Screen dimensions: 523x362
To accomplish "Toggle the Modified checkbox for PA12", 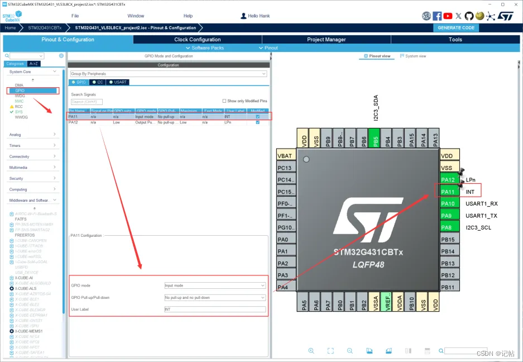I will [x=257, y=122].
